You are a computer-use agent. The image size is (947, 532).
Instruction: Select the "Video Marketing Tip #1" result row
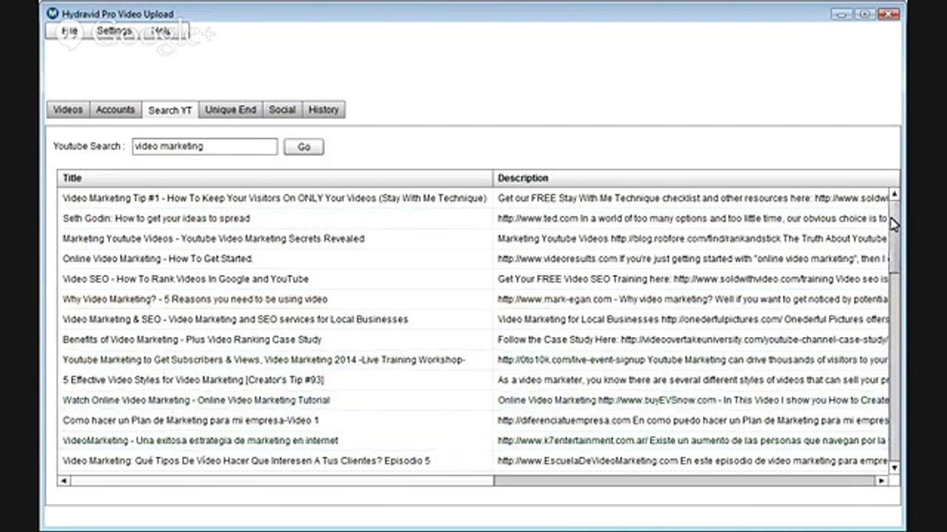(274, 198)
